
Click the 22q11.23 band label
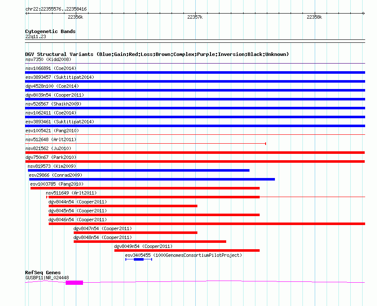(x=36, y=36)
